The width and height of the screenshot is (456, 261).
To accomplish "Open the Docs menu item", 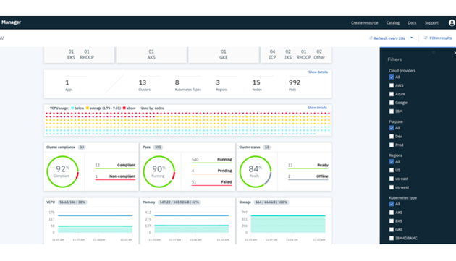I will (x=412, y=22).
